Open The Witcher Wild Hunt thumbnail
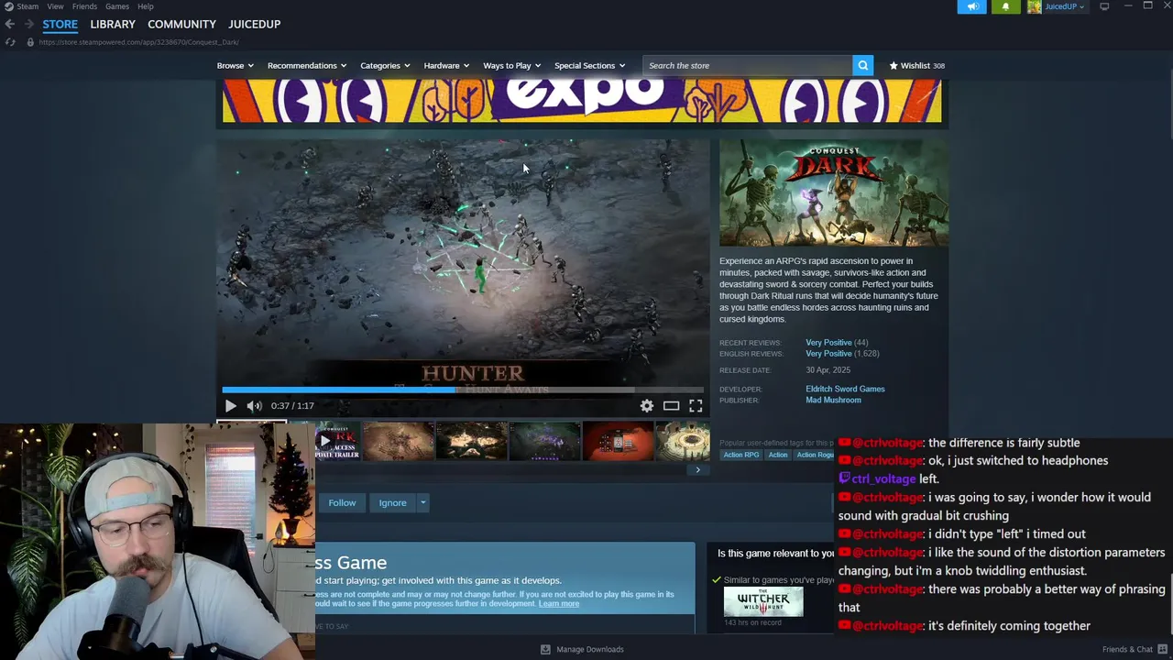The width and height of the screenshot is (1173, 660). coord(763,602)
